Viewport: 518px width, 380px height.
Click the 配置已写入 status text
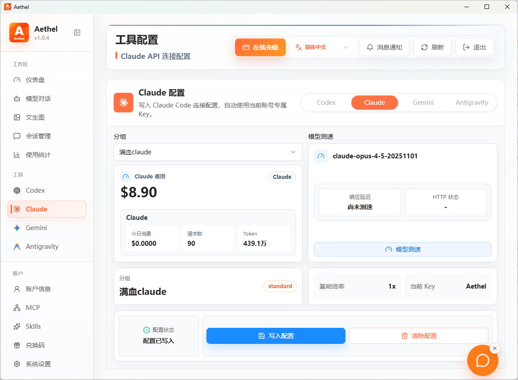click(158, 341)
